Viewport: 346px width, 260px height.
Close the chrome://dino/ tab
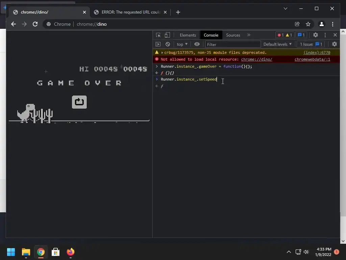(x=84, y=12)
